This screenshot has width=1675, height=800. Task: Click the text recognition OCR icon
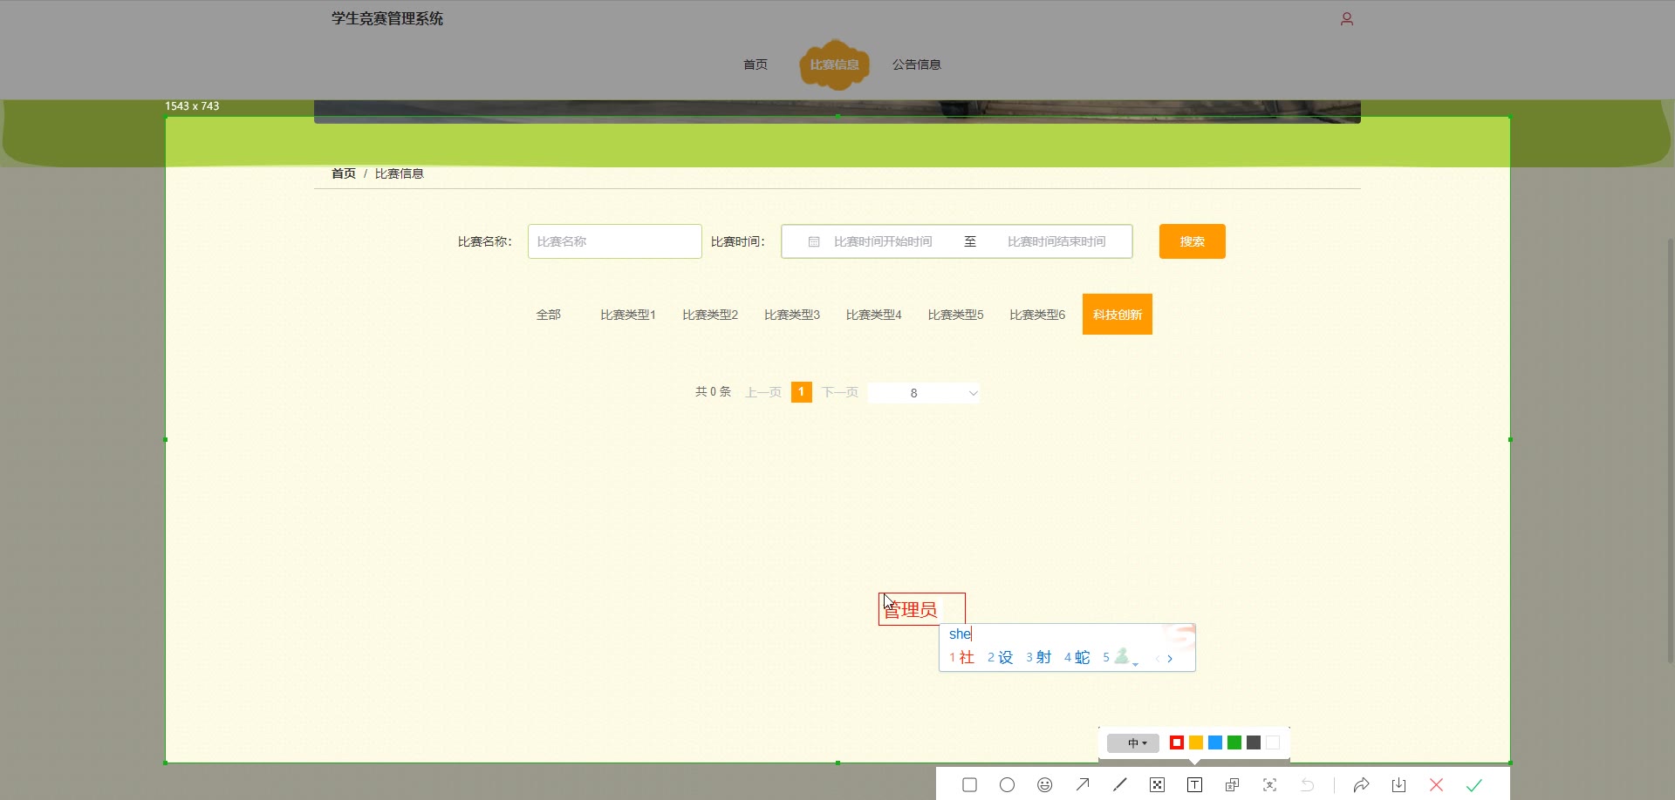tap(1270, 785)
